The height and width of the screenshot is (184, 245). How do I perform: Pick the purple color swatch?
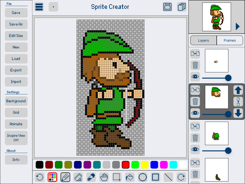(x=87, y=165)
